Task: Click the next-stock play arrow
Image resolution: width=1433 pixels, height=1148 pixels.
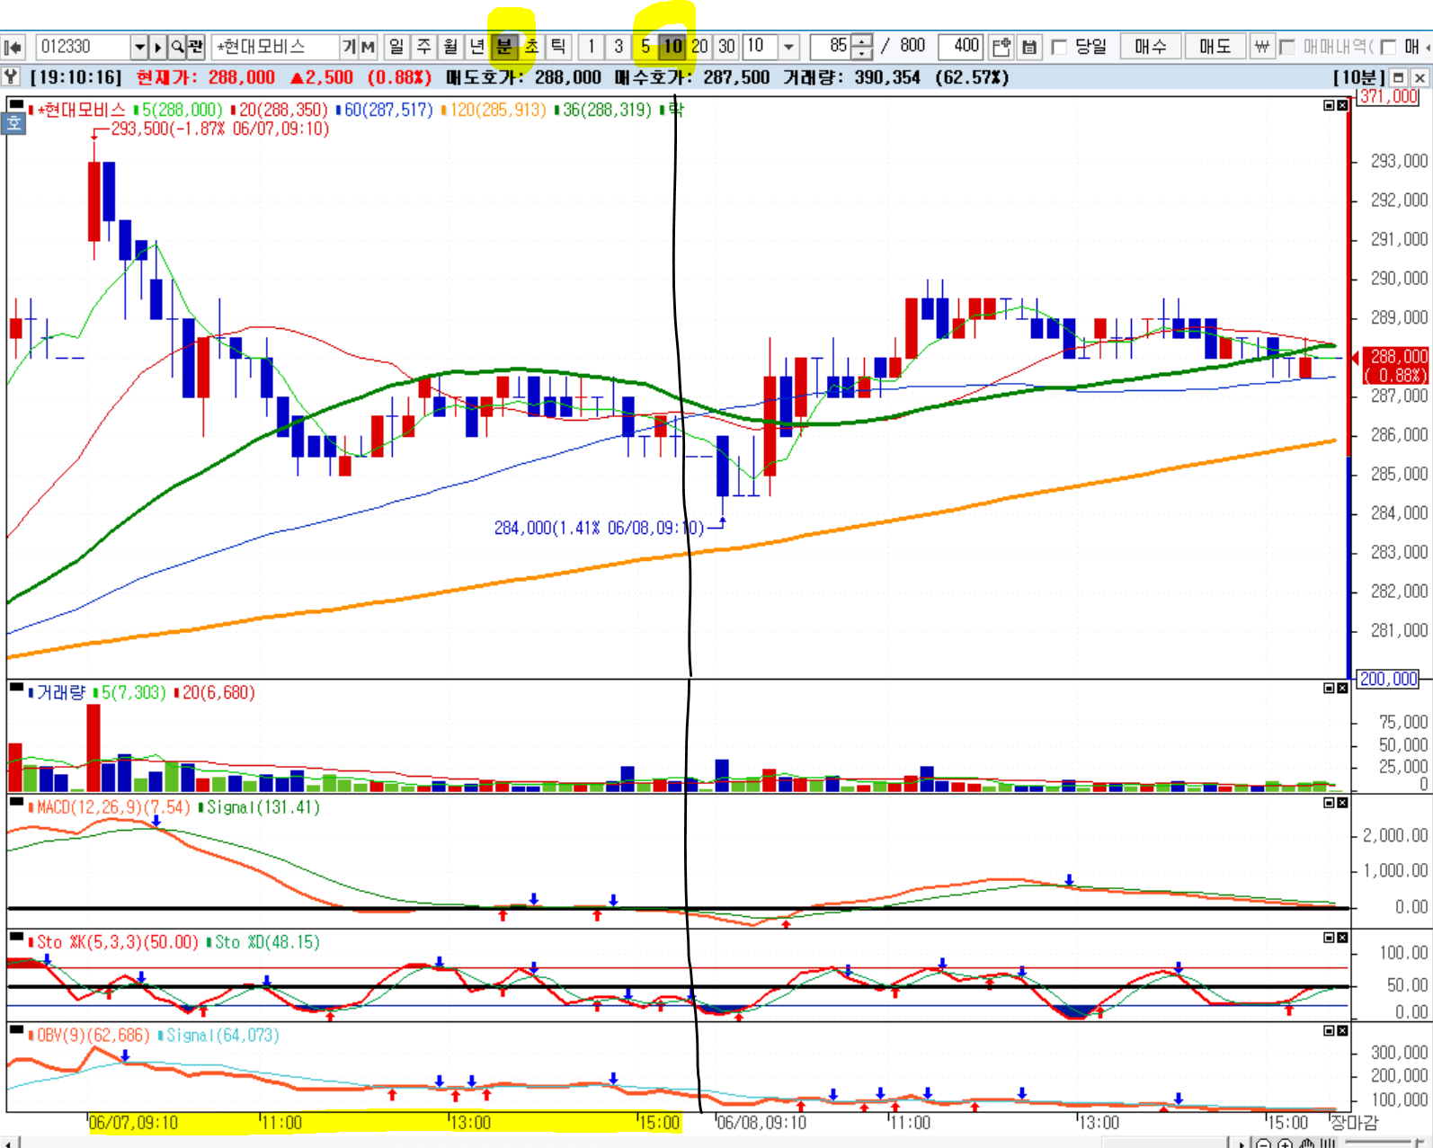Action: (158, 47)
